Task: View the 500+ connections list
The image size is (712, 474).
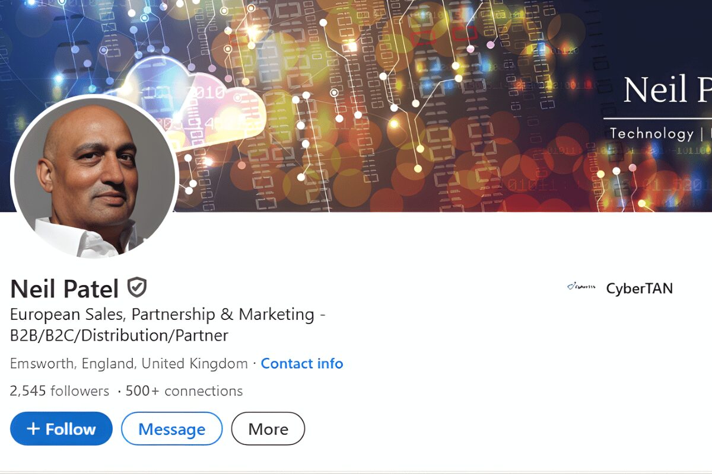Action: click(x=185, y=391)
